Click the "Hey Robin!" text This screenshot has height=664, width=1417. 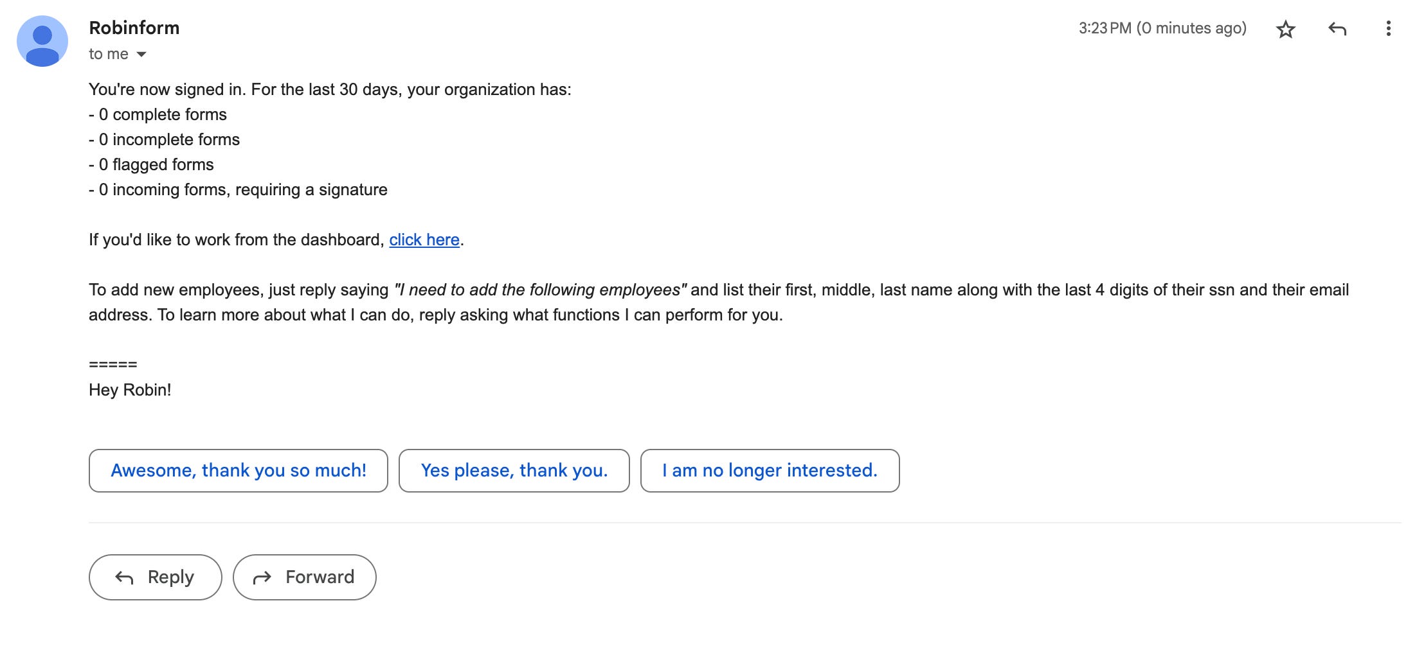pos(130,390)
